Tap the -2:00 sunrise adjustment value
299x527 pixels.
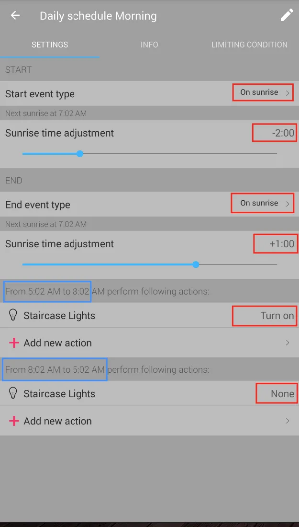click(283, 133)
